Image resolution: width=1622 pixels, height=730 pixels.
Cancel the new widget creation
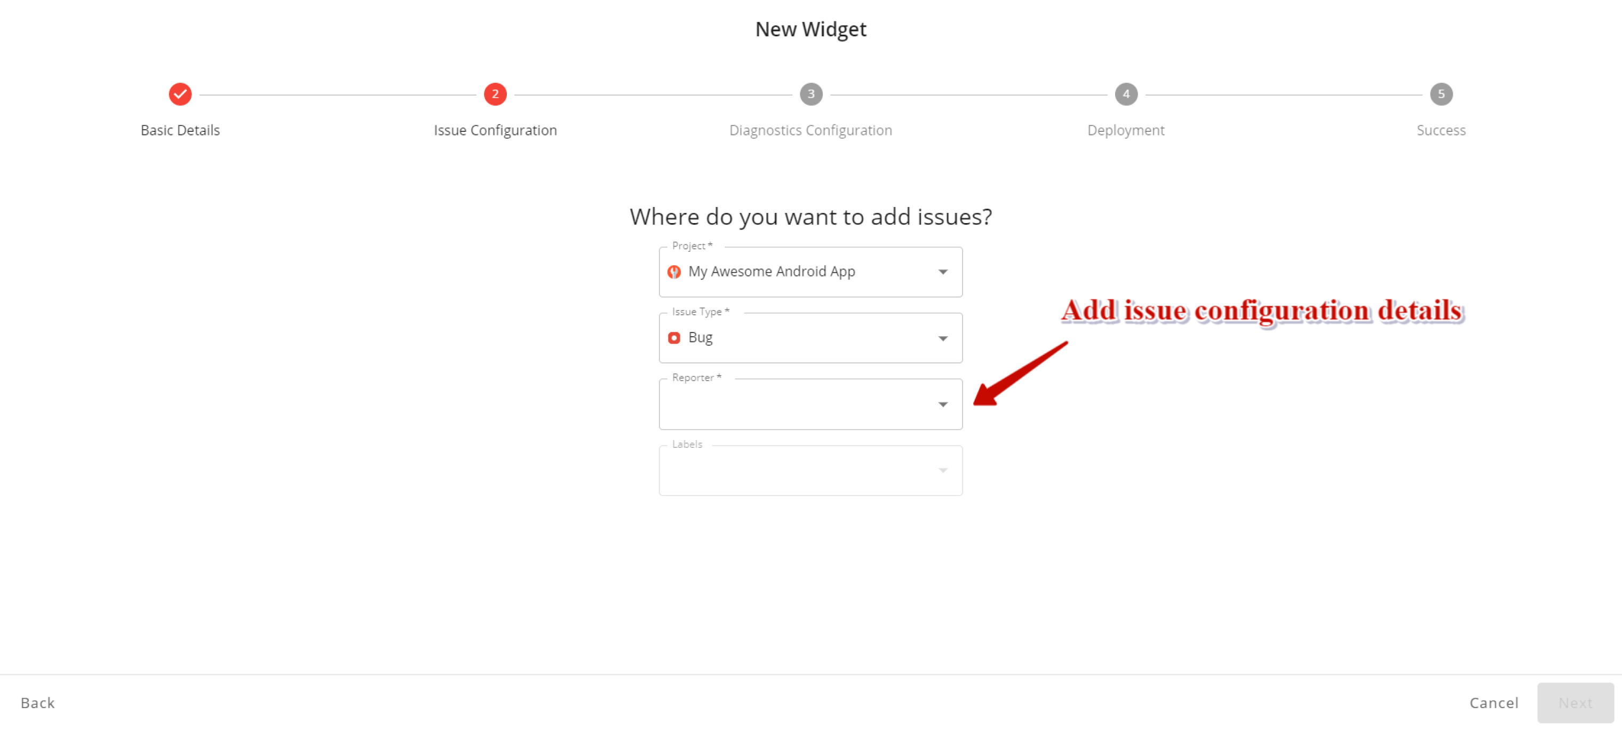(x=1493, y=703)
